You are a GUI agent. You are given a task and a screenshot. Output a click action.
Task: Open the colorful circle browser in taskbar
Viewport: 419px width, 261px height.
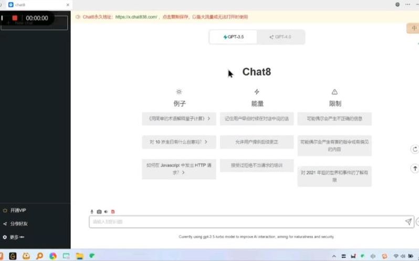point(53,256)
